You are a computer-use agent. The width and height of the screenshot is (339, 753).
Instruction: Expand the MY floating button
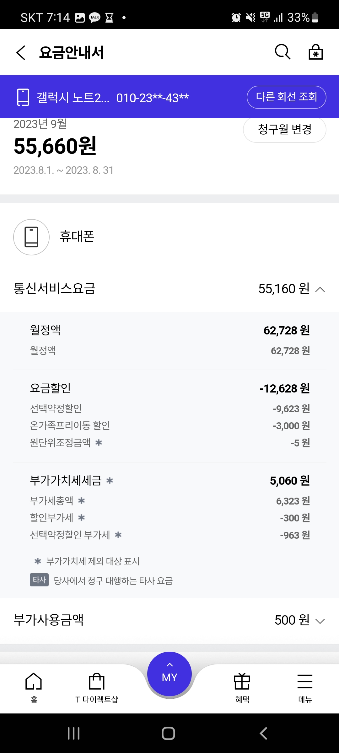(x=169, y=675)
